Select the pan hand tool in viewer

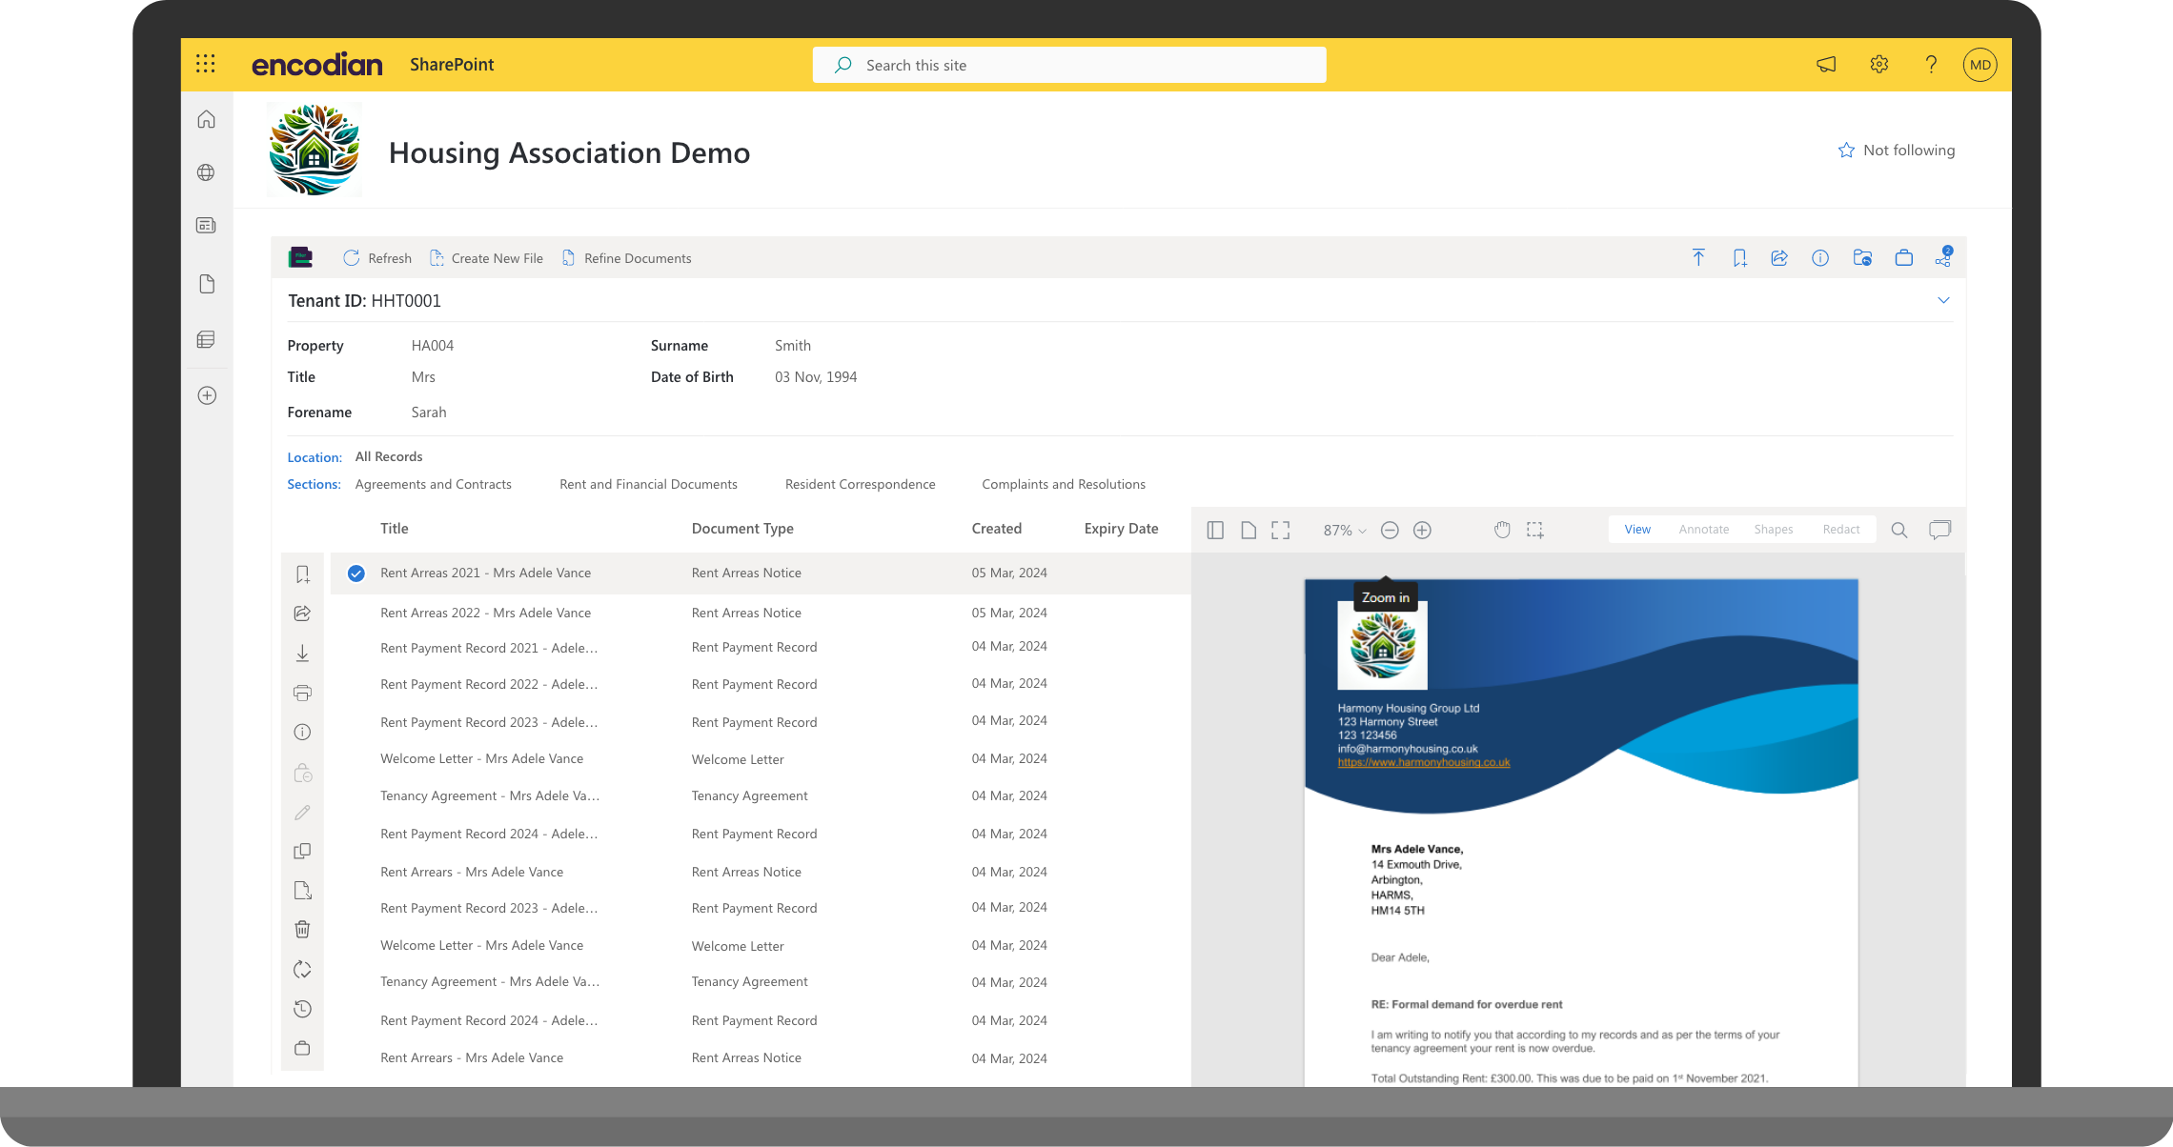pyautogui.click(x=1502, y=530)
